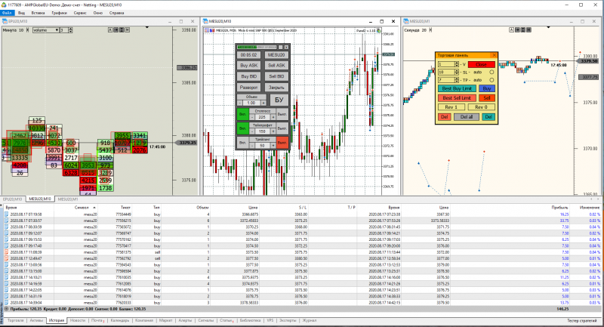Disable Тейкпрофит with its 'Выкл.' button

coord(282,128)
